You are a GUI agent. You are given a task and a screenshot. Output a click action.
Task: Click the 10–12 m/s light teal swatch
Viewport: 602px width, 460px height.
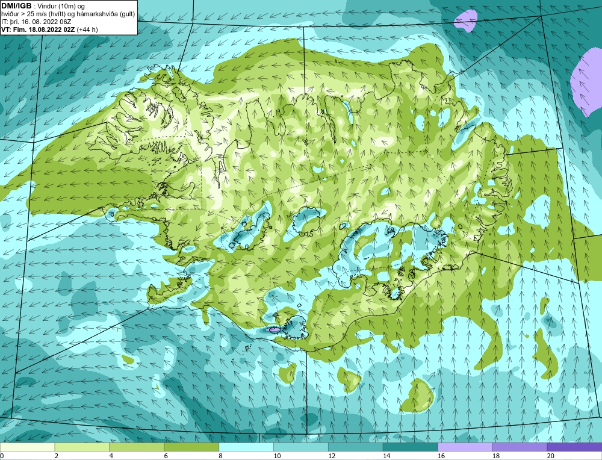tap(300, 447)
